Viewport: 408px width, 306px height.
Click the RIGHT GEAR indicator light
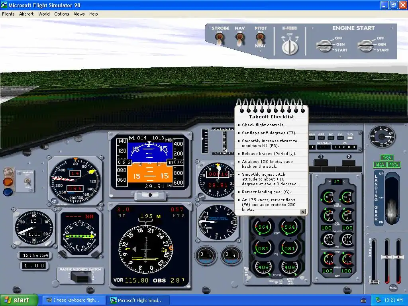click(394, 165)
